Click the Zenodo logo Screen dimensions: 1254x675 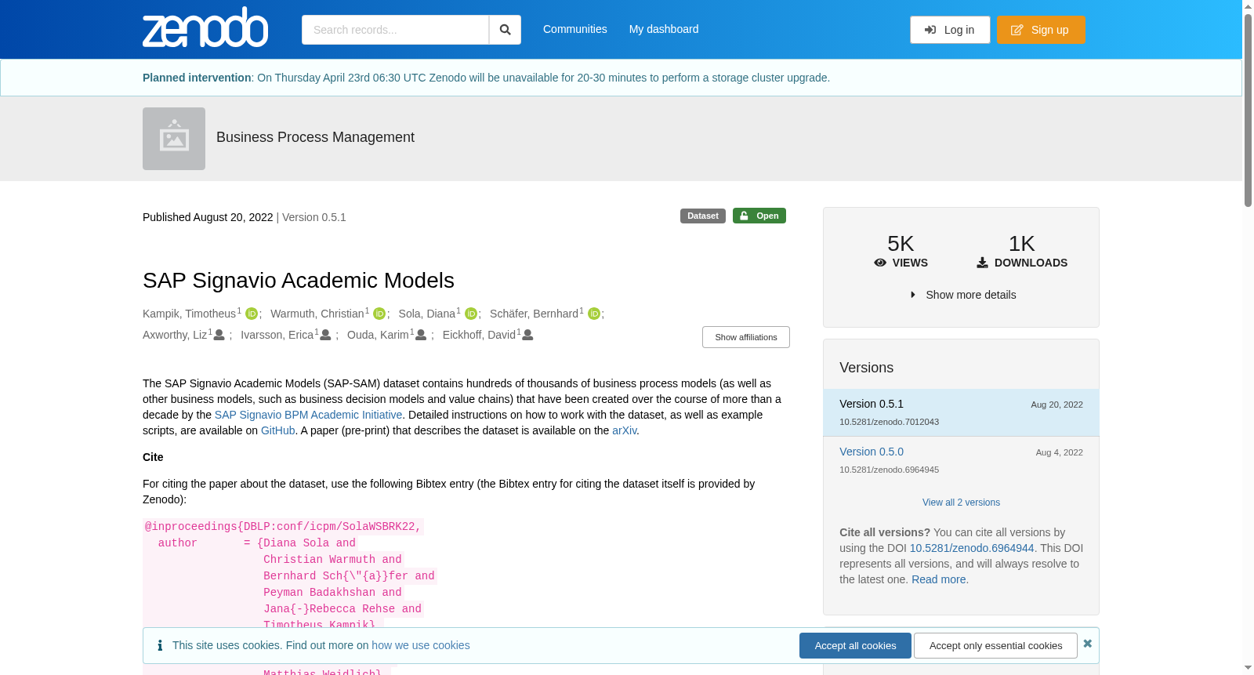pos(205,27)
